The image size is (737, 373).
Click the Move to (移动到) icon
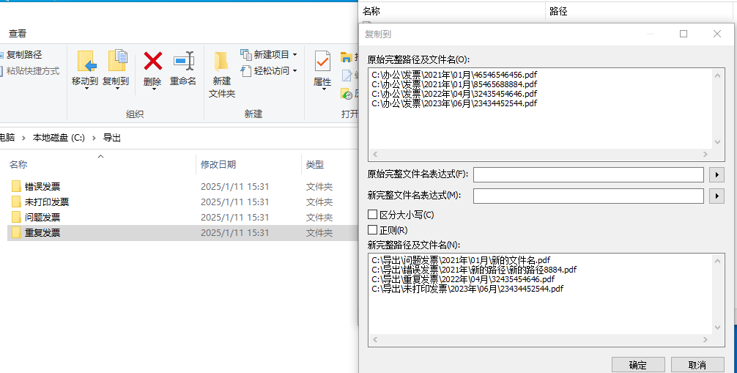click(x=86, y=61)
